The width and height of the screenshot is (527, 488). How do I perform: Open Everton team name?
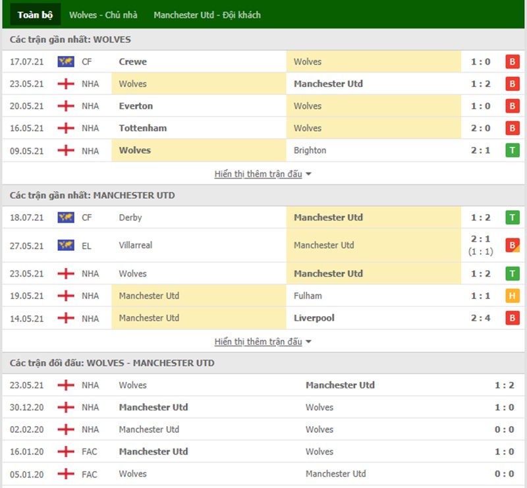point(136,106)
